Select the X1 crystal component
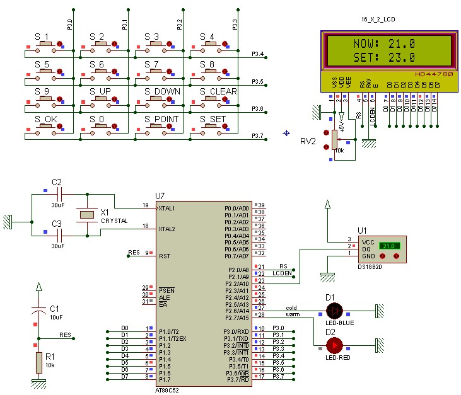 (x=87, y=215)
